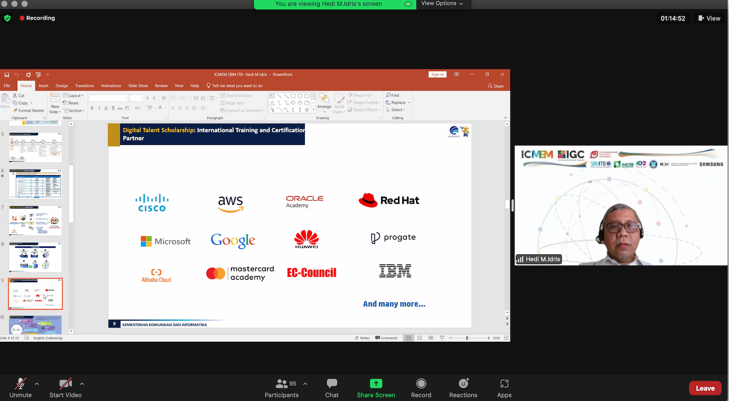Open the Select dropdown in Editing group
Image resolution: width=729 pixels, height=401 pixels.
pyautogui.click(x=395, y=110)
